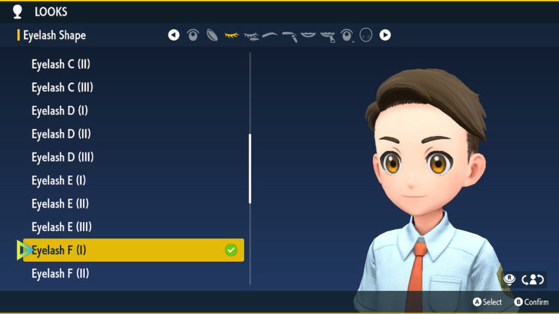Click the rotate character icon
Screen dimensions: 559x314
click(533, 279)
